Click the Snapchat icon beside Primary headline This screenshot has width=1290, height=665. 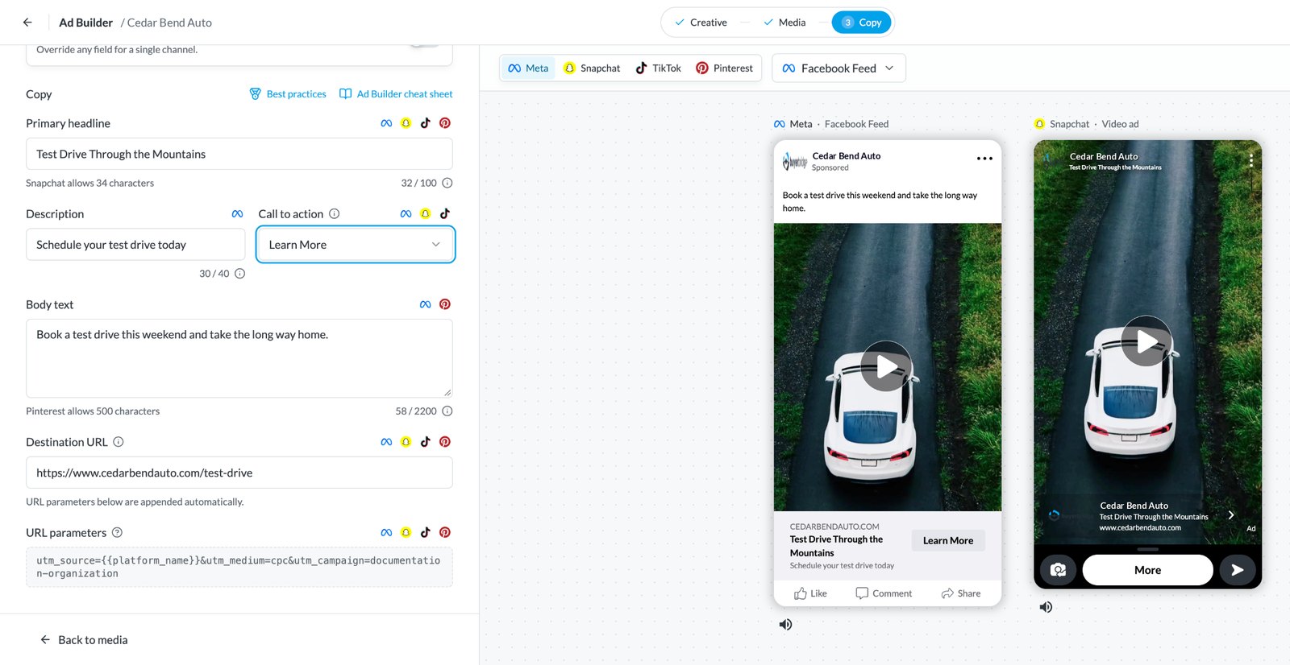tap(406, 123)
